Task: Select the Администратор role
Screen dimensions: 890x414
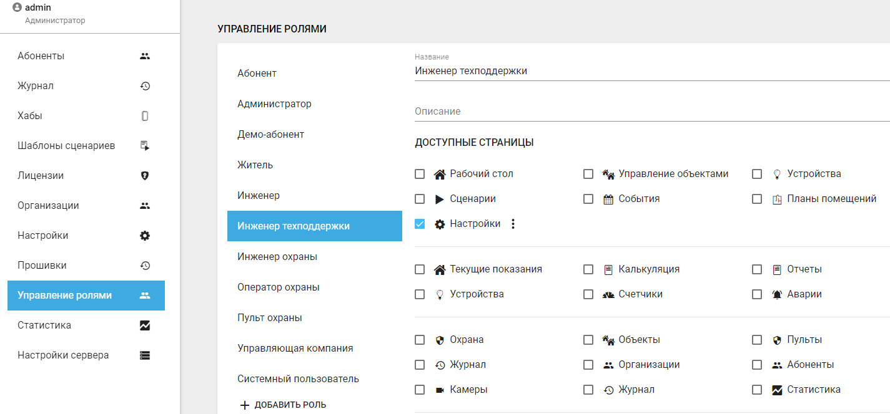Action: coord(274,103)
